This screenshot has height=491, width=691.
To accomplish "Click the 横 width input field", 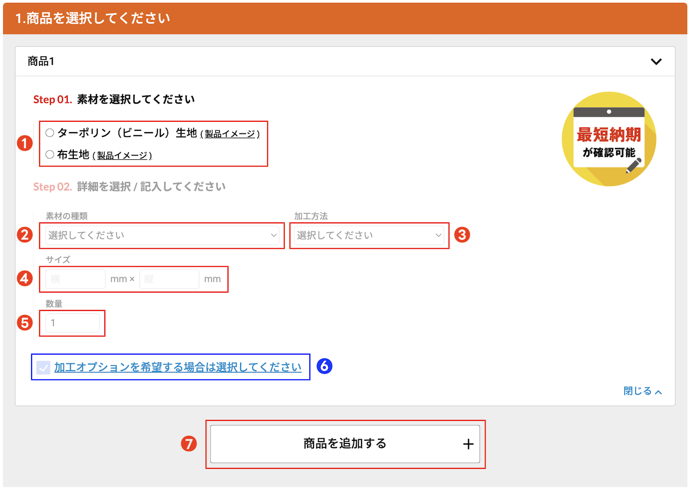I will pyautogui.click(x=75, y=278).
